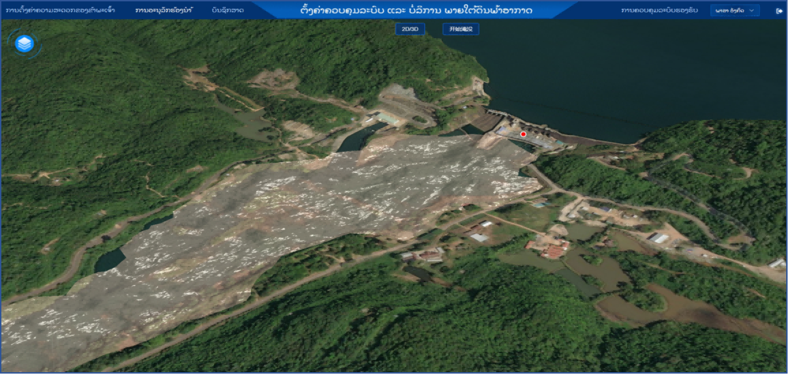Open the ການຄວບຄຸມລະບົບ menu beside language selector
Image resolution: width=788 pixels, height=374 pixels.
pos(659,10)
